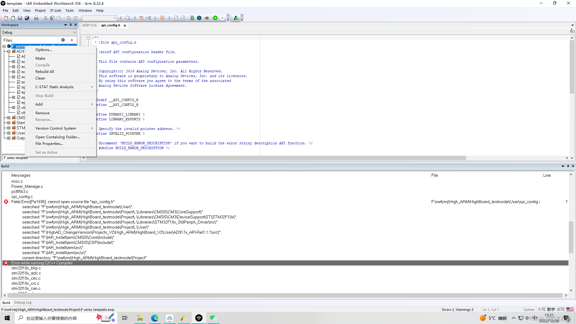Expand the CMSIS folder in workspace tree
The image size is (576, 324).
click(9, 118)
